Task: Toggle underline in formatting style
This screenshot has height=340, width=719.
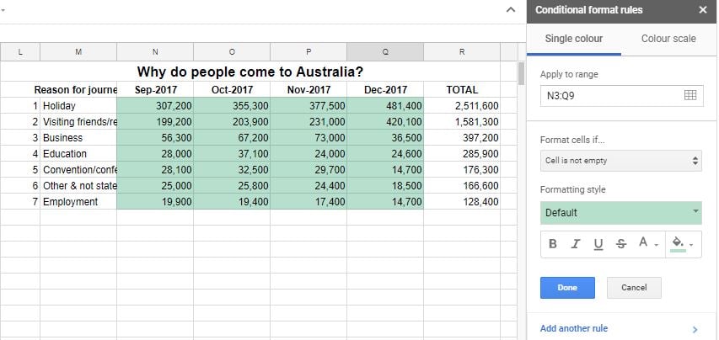Action: point(598,244)
